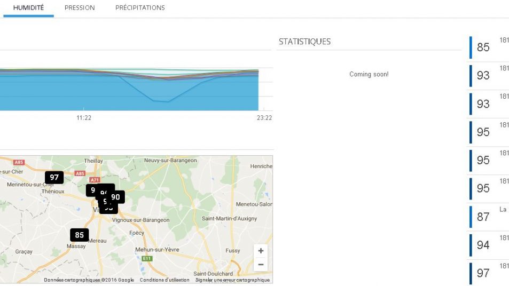Click the dip in the humidity chart

point(161,100)
